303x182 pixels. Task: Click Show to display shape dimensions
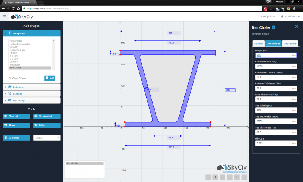(x=16, y=125)
